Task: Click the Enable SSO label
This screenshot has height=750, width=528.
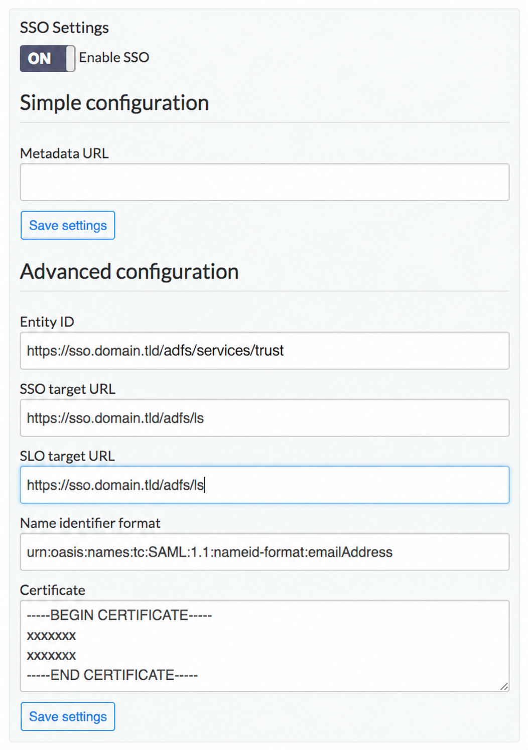Action: click(x=114, y=58)
